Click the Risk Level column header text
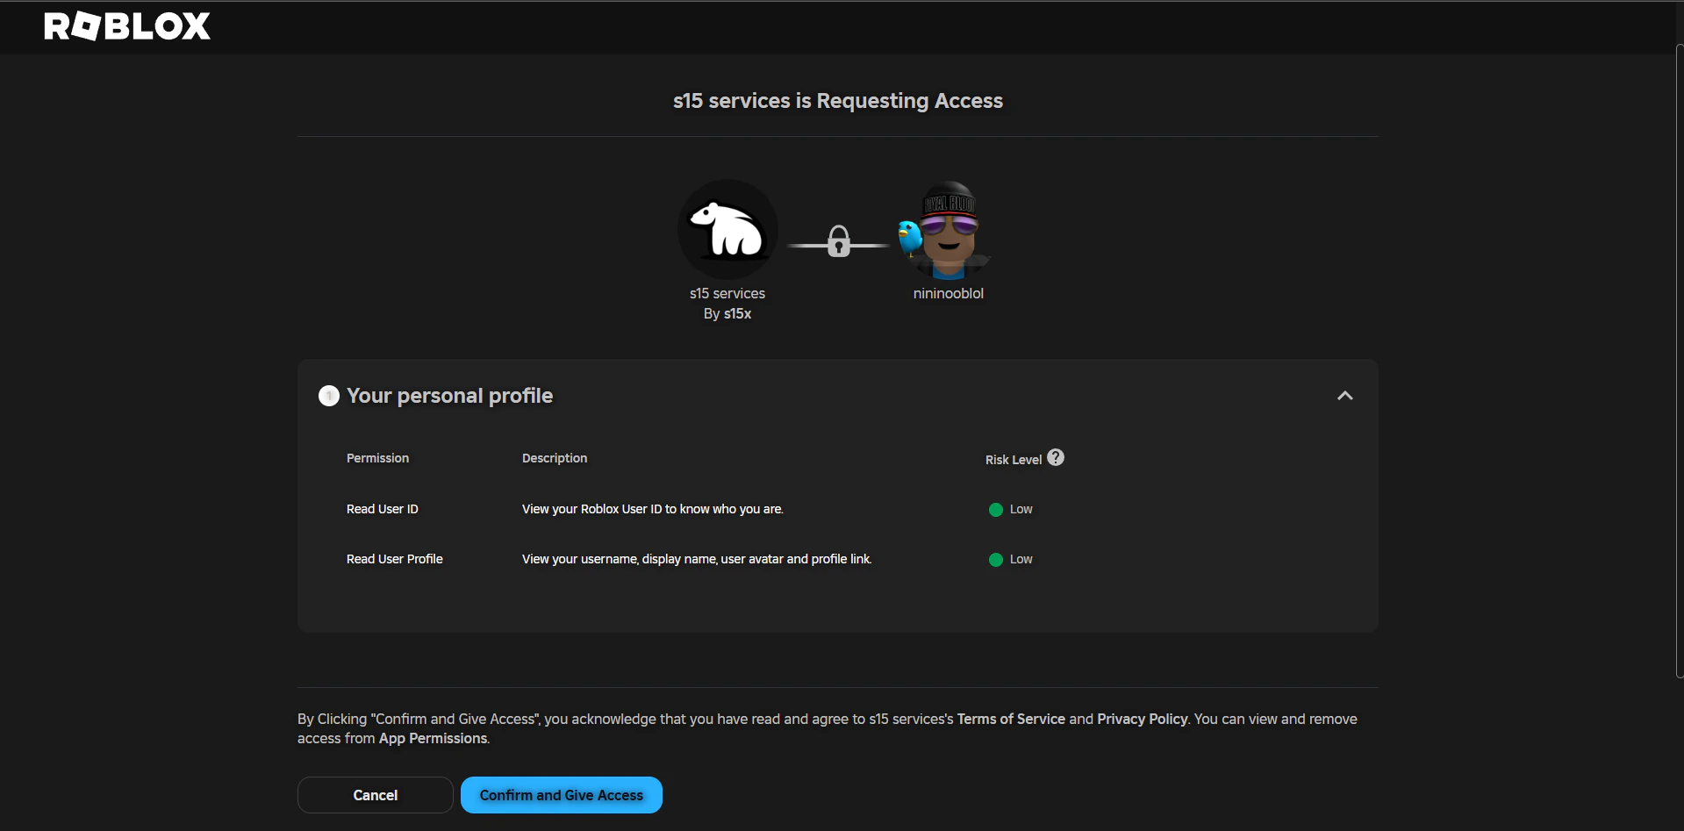Viewport: 1684px width, 831px height. (1014, 460)
